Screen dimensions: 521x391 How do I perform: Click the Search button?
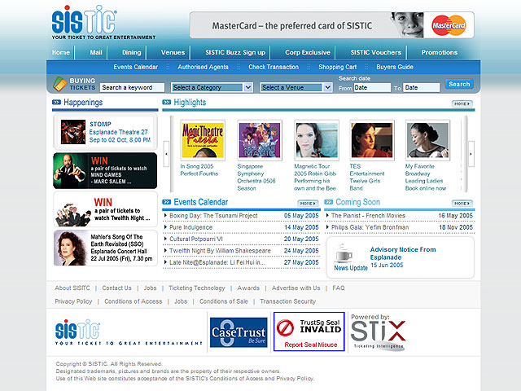(x=459, y=84)
